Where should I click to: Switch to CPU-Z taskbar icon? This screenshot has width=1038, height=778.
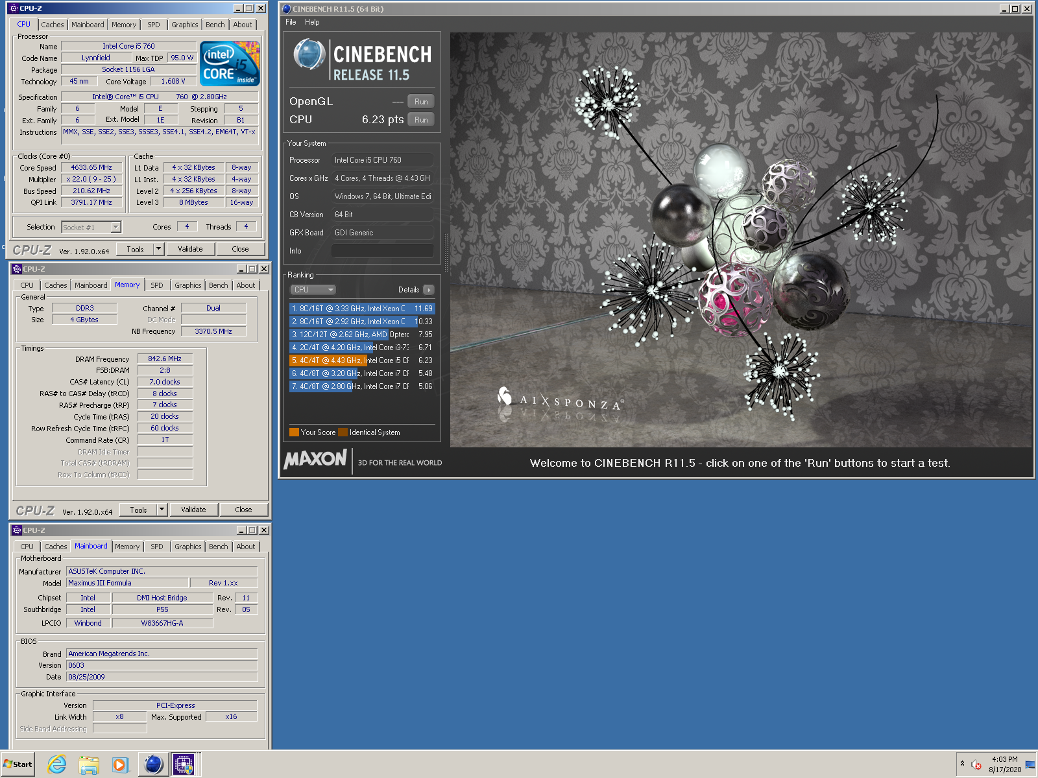[x=184, y=764]
